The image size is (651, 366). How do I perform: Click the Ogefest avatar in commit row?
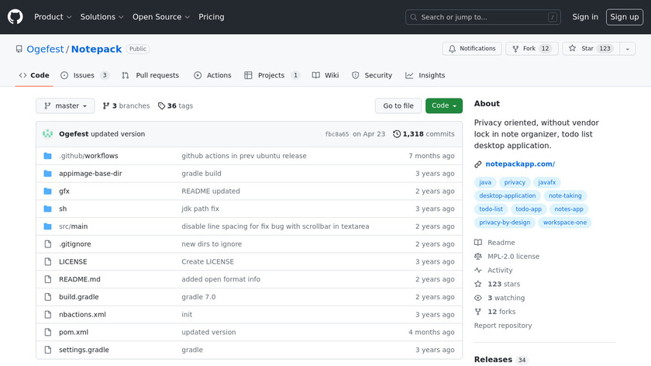point(48,134)
